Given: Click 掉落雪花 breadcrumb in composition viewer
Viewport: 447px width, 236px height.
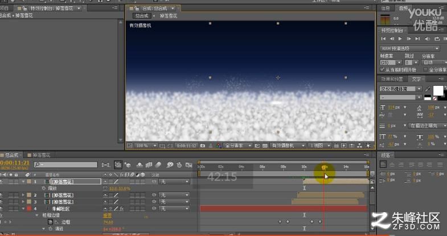Looking at the screenshot, I should coord(168,16).
